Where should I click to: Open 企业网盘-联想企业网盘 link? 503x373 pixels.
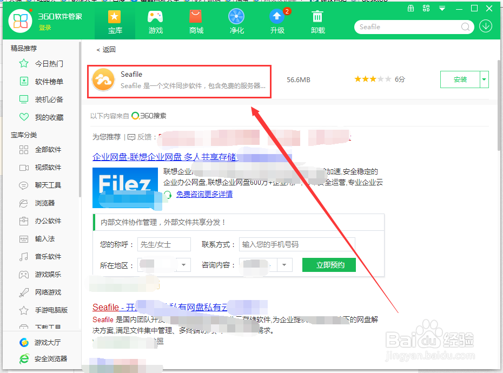click(x=164, y=157)
